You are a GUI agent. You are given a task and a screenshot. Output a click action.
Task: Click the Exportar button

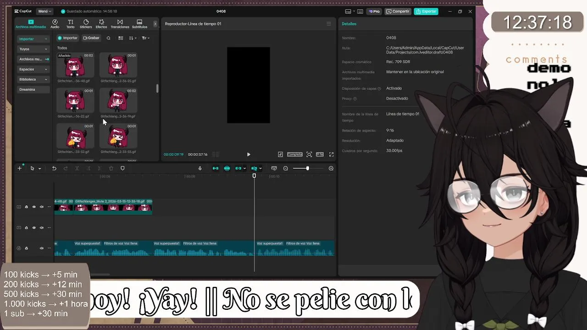(x=426, y=11)
